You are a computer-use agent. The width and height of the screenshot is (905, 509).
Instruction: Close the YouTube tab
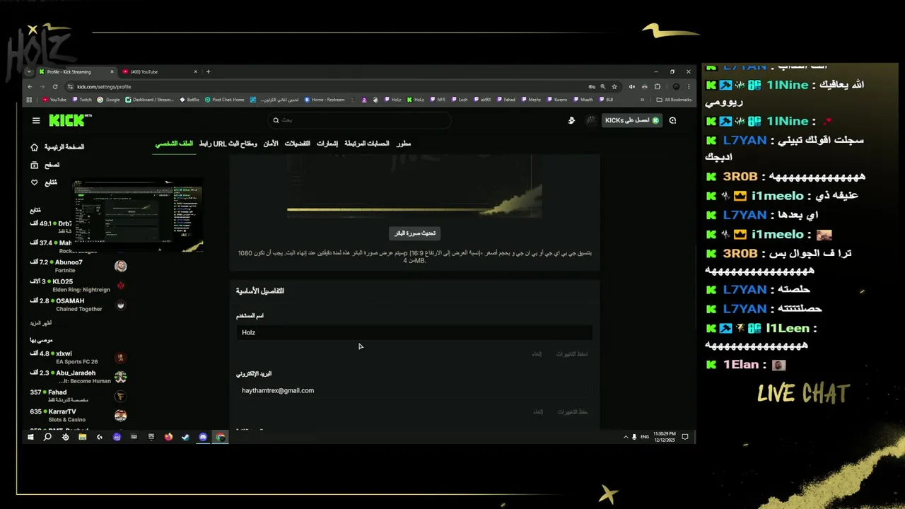(196, 71)
